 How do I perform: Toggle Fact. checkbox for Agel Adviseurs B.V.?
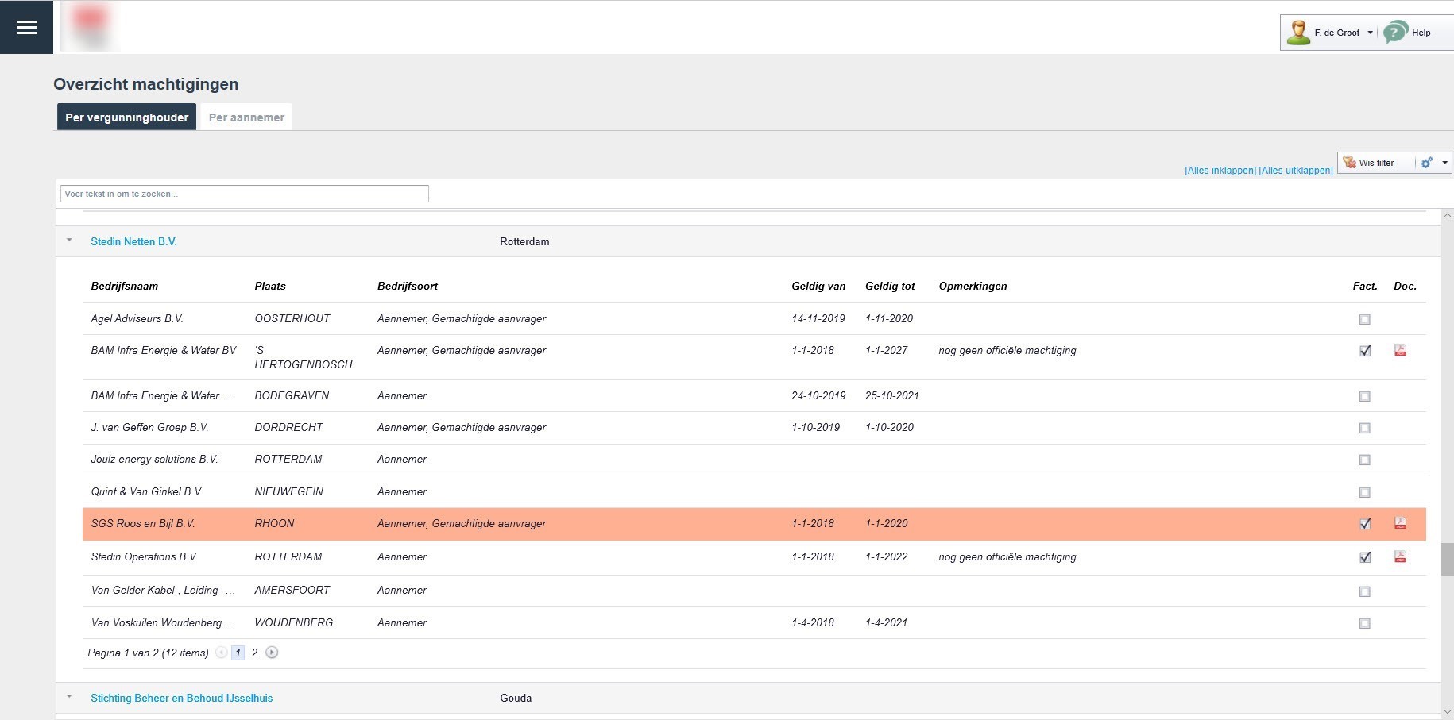click(x=1364, y=319)
